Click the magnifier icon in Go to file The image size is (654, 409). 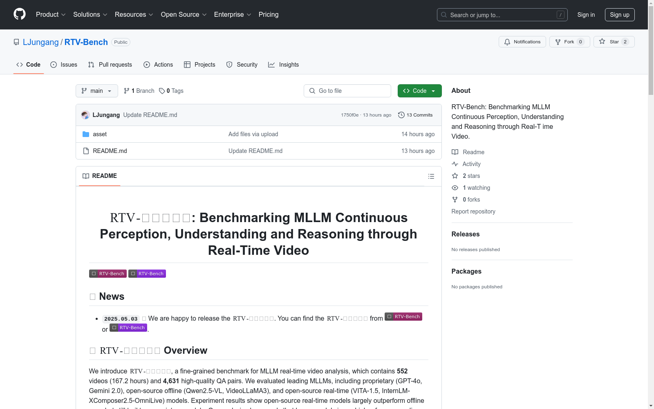pyautogui.click(x=312, y=91)
